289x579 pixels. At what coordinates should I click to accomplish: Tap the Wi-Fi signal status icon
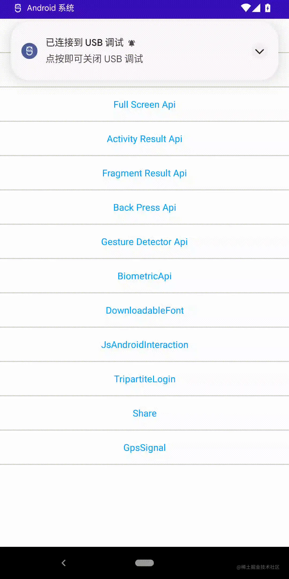pos(246,8)
